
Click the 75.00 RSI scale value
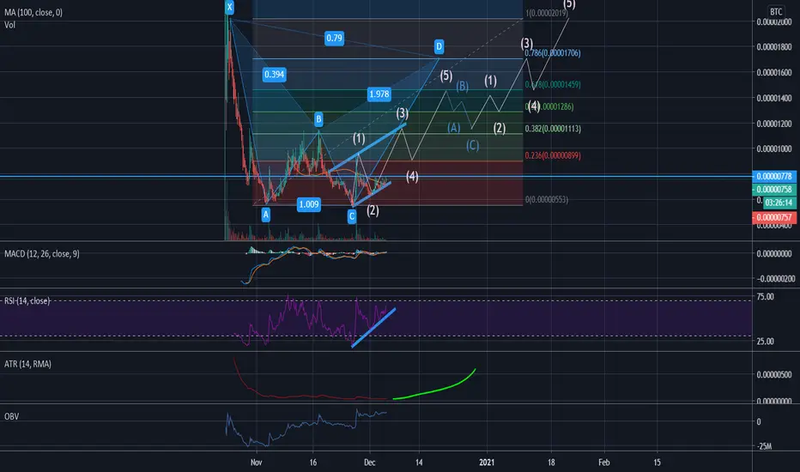coord(766,296)
